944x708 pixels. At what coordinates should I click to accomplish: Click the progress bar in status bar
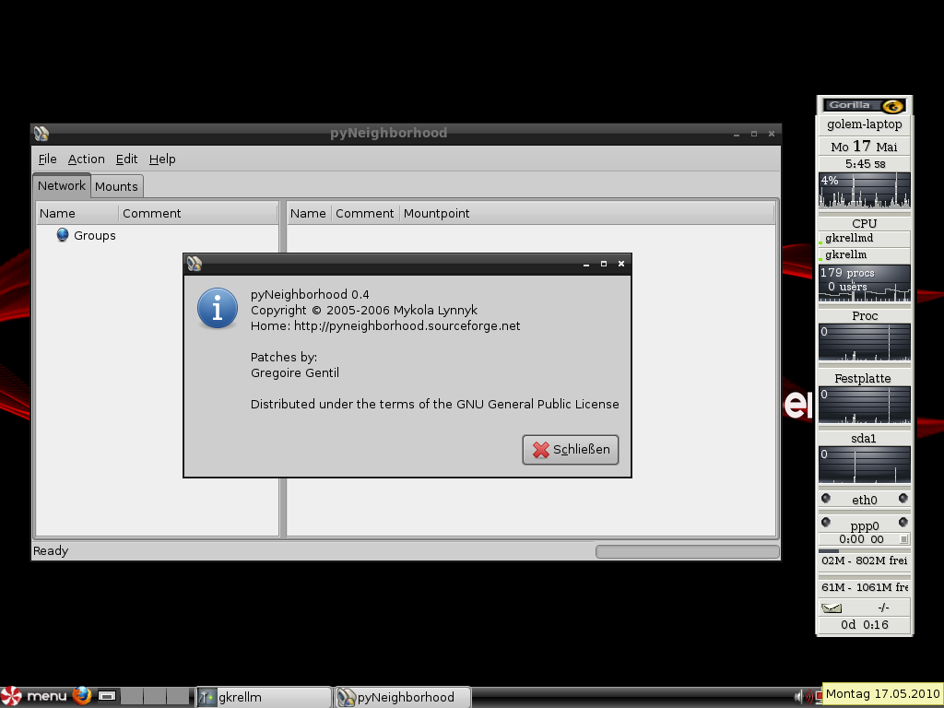click(x=687, y=551)
